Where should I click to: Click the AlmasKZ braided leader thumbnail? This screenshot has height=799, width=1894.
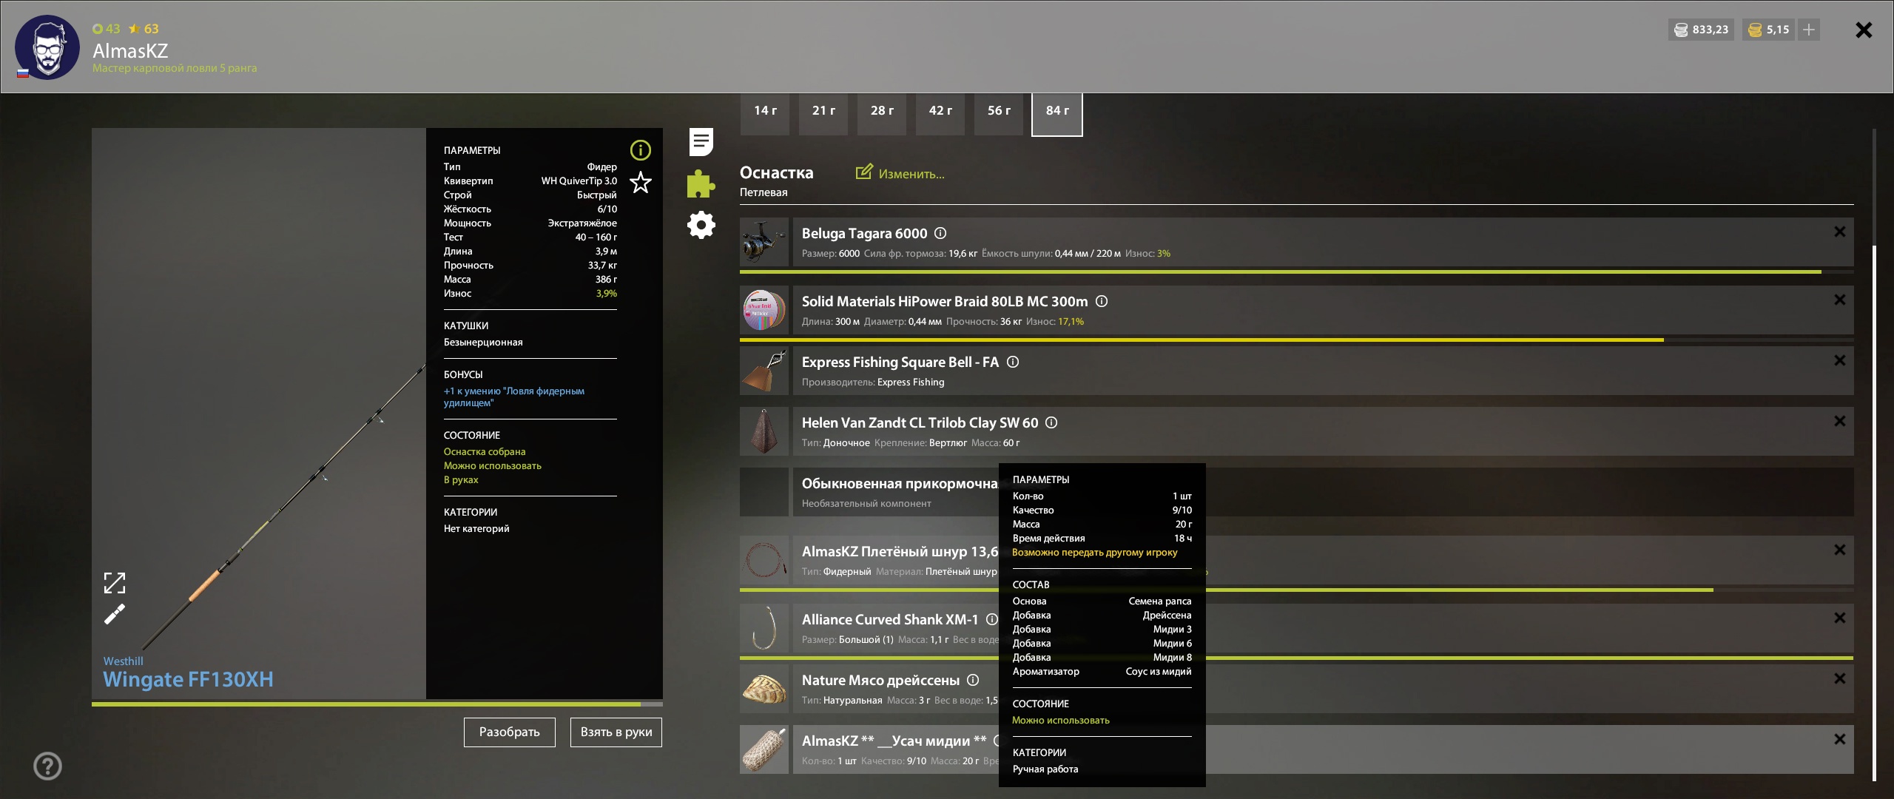(764, 560)
